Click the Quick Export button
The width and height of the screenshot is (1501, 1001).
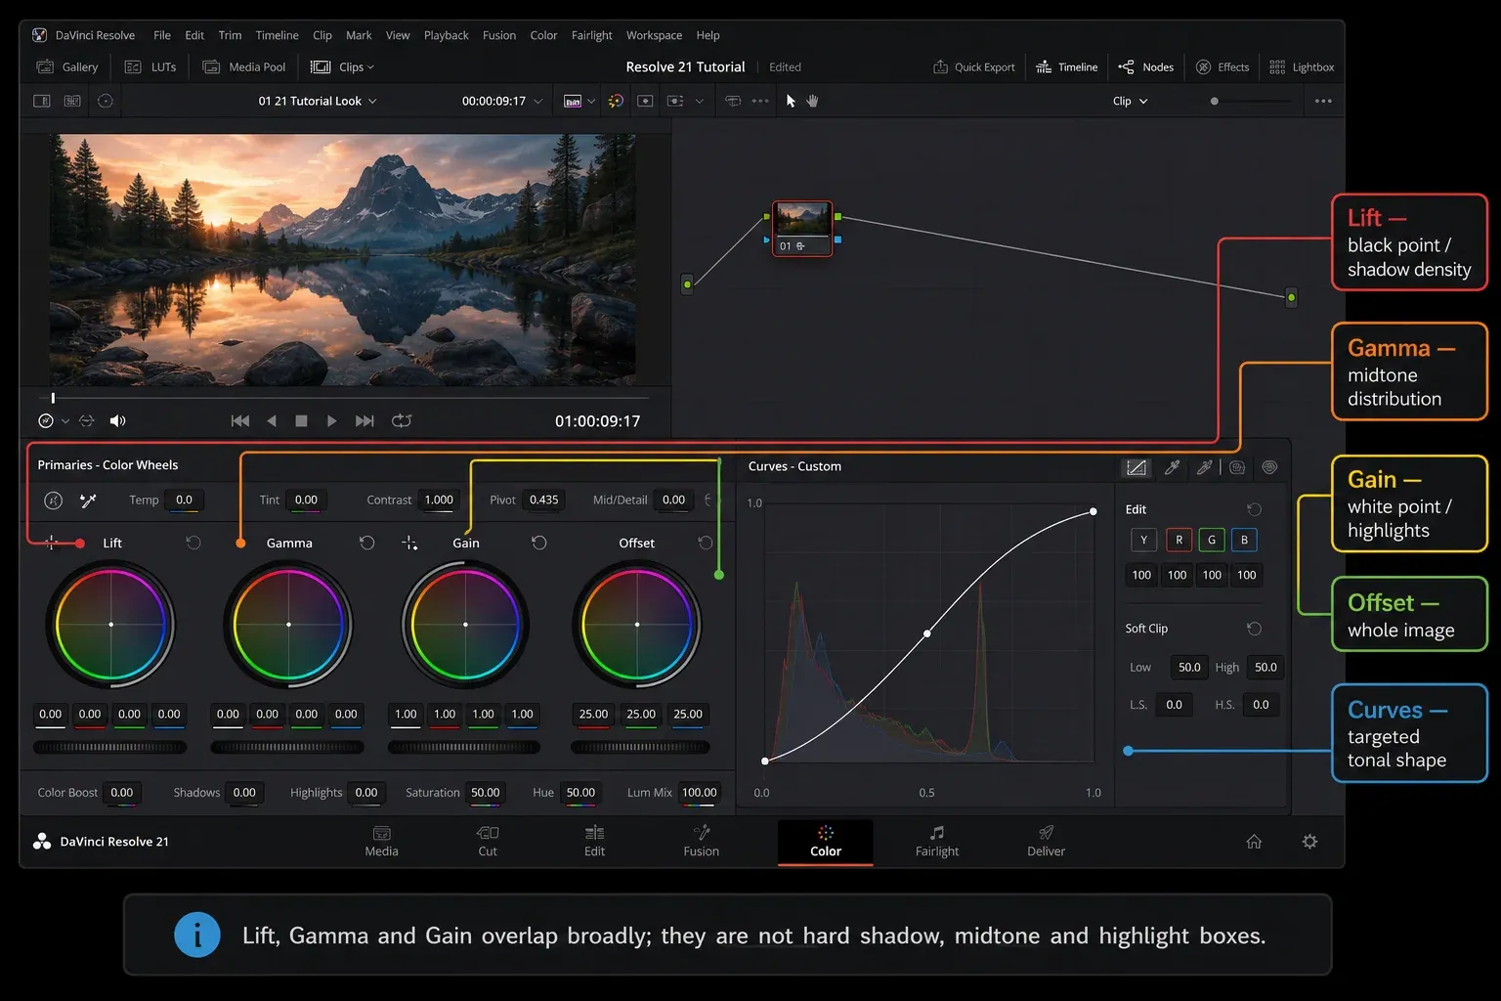click(974, 66)
